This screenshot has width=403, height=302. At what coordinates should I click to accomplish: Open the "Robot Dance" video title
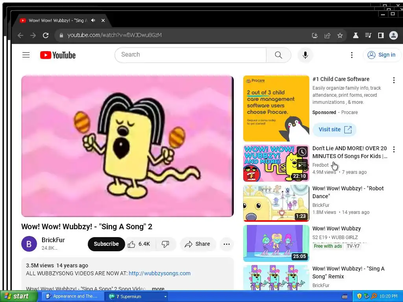pos(348,192)
